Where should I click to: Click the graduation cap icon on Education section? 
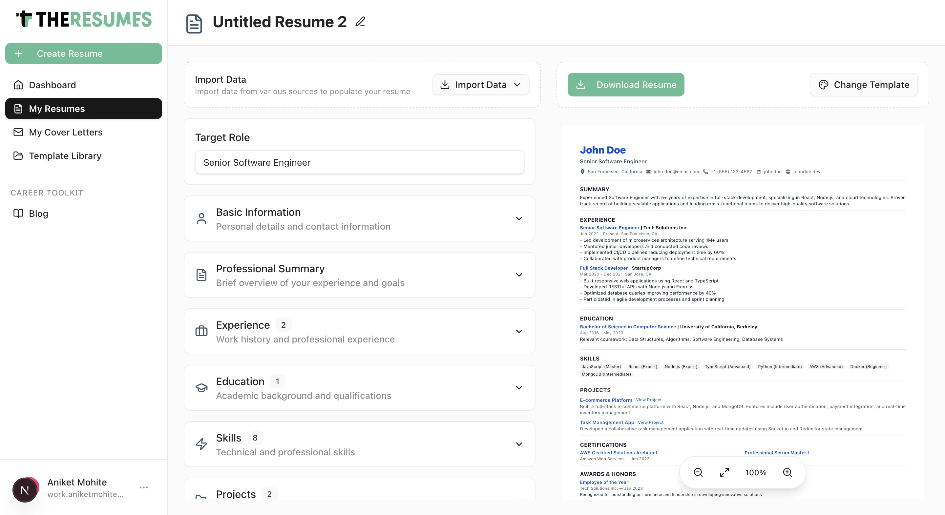point(201,388)
